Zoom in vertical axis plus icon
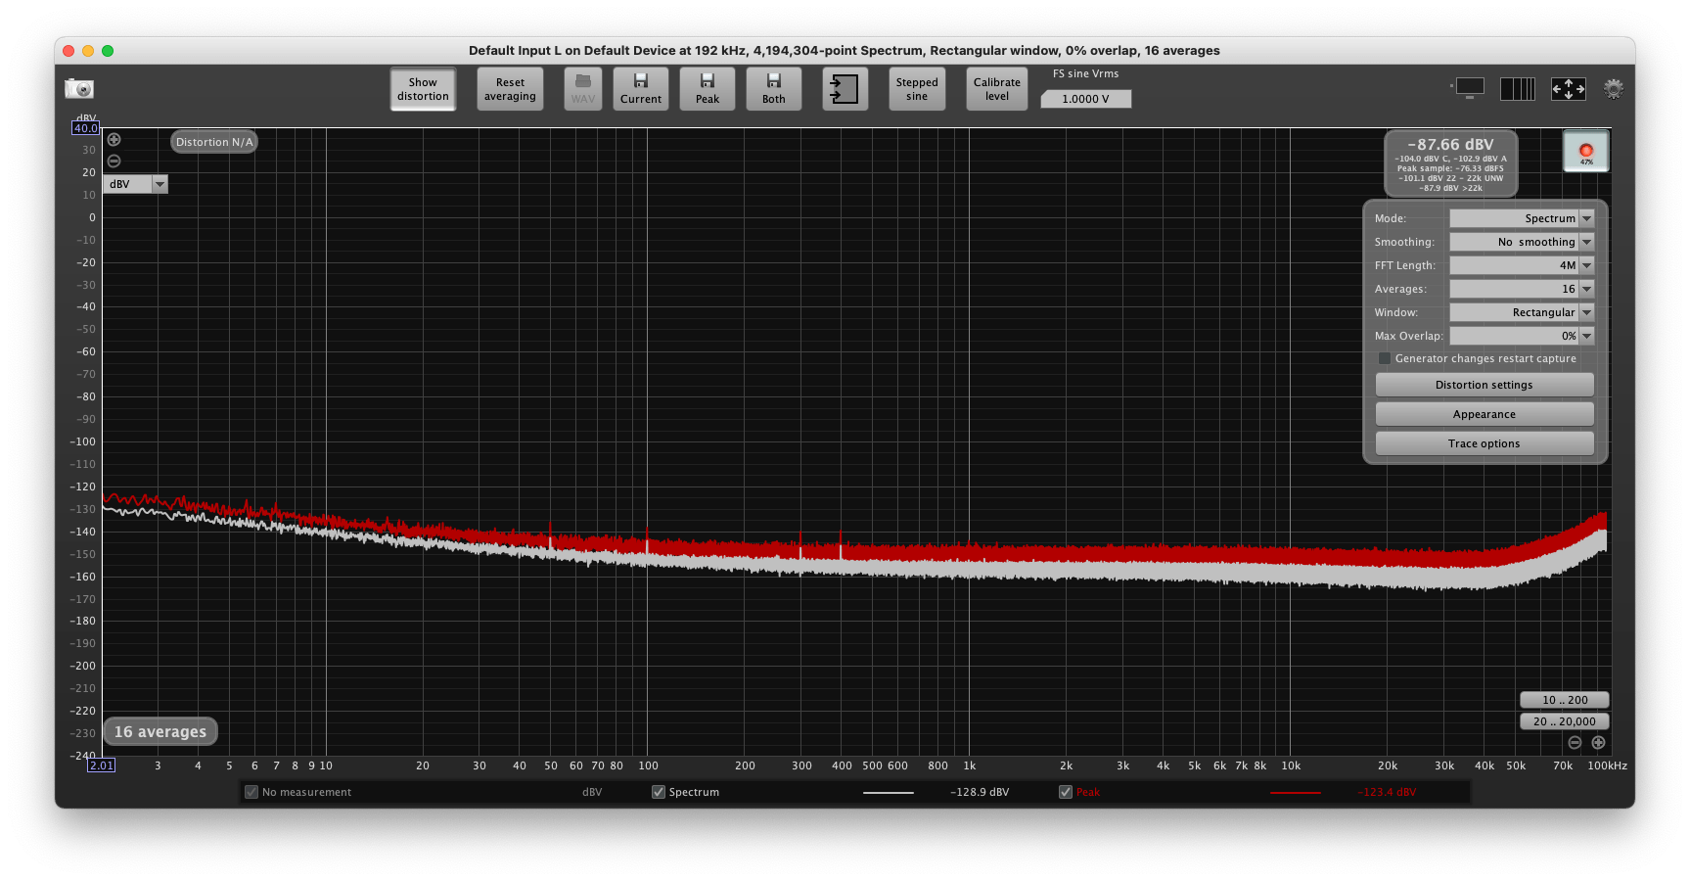Screen dimensions: 1690x881 [x=114, y=140]
